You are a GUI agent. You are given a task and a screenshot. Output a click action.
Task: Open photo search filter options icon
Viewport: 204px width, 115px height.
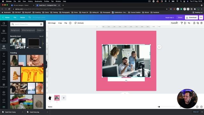pos(41,24)
